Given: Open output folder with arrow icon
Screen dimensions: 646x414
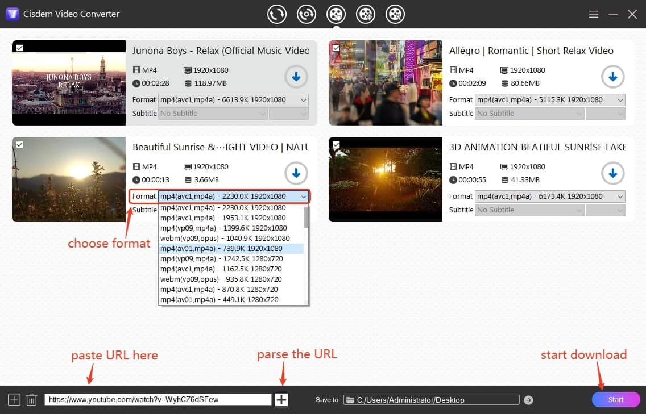Looking at the screenshot, I should pos(528,400).
